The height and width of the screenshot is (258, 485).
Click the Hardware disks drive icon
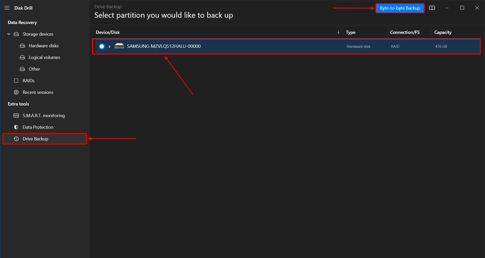click(x=22, y=46)
